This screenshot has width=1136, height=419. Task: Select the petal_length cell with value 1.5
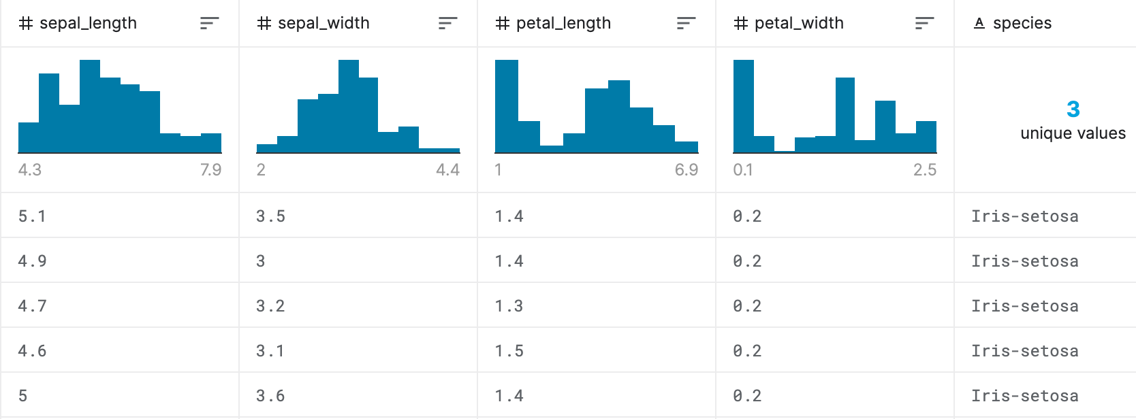pyautogui.click(x=597, y=350)
